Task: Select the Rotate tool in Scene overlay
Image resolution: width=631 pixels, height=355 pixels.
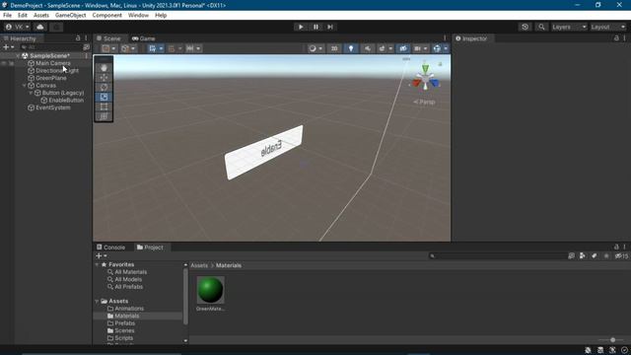Action: [x=104, y=88]
